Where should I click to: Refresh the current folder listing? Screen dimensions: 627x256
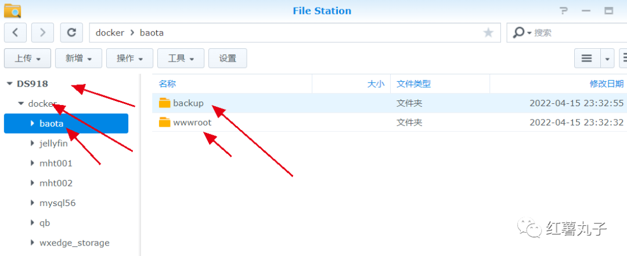[x=71, y=33]
